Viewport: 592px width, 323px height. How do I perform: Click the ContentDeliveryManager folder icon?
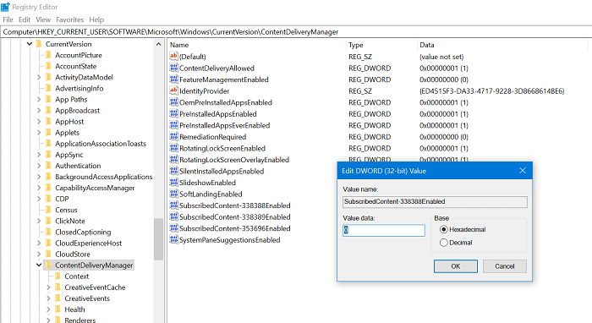48,266
